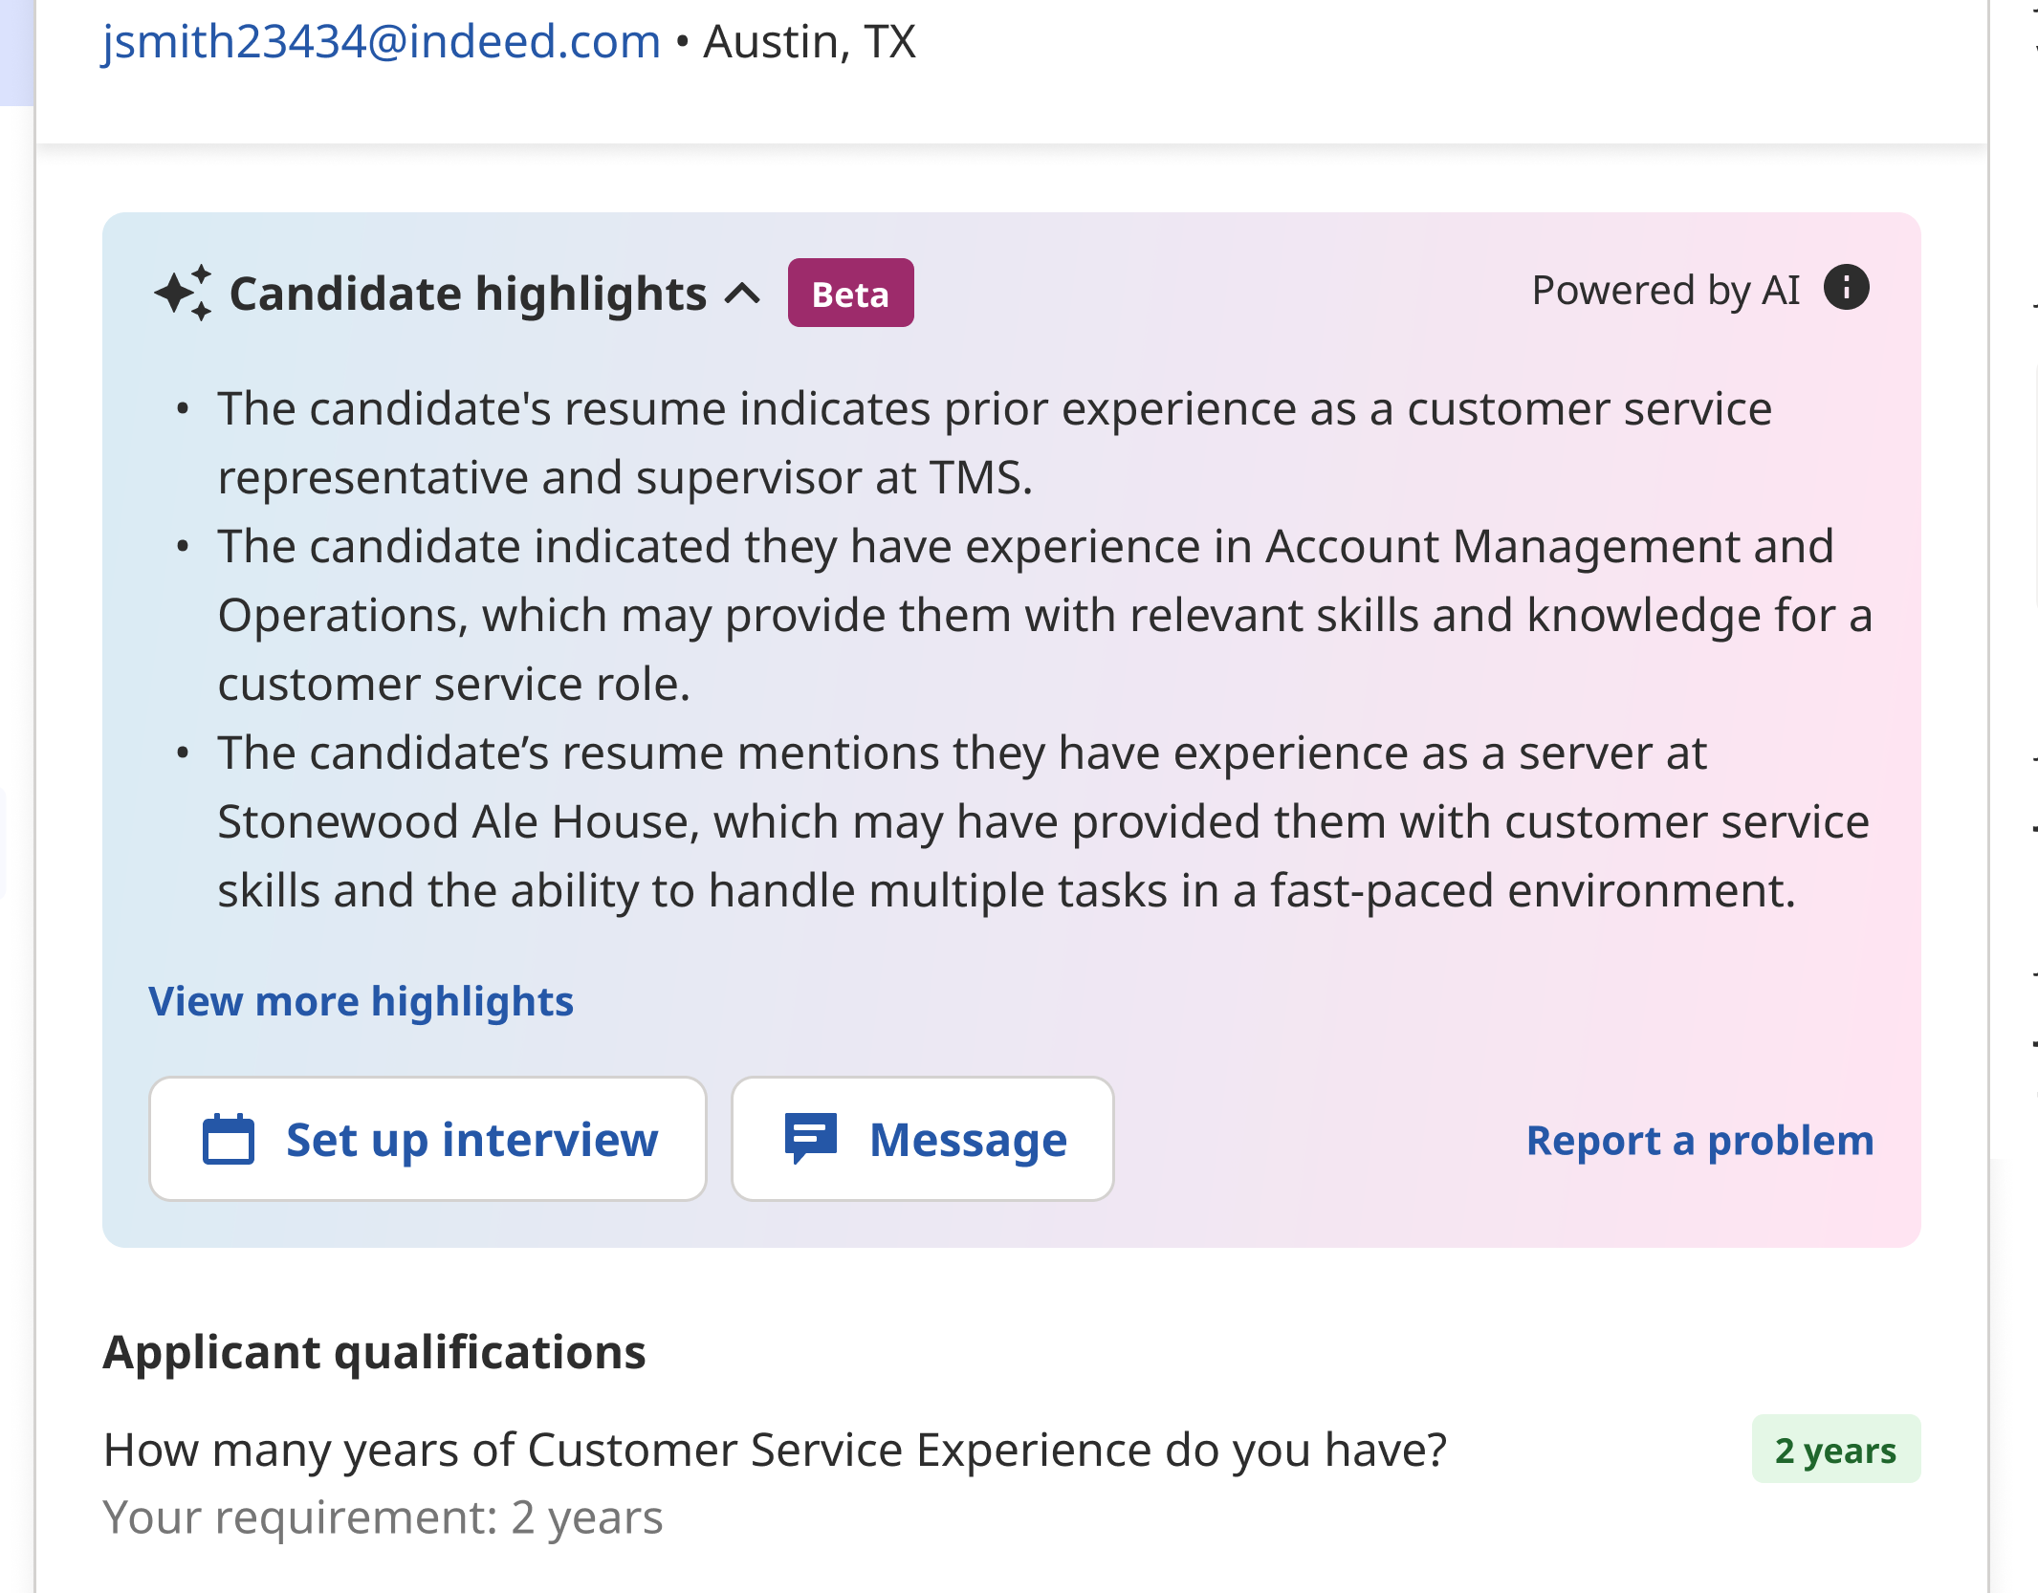This screenshot has width=2038, height=1593.
Task: Click the highlight about TMS supervisor experience
Action: [995, 443]
